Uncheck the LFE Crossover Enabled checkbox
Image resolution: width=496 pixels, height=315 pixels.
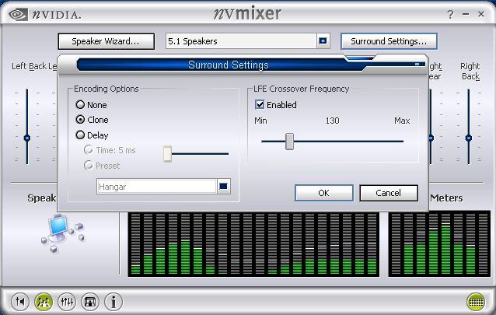click(260, 104)
